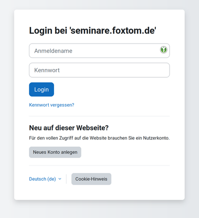Click the 'Neu auf dieser Webseite?' heading
This screenshot has height=218, width=199.
[69, 128]
